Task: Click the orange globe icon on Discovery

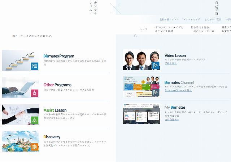Action: coord(35,147)
